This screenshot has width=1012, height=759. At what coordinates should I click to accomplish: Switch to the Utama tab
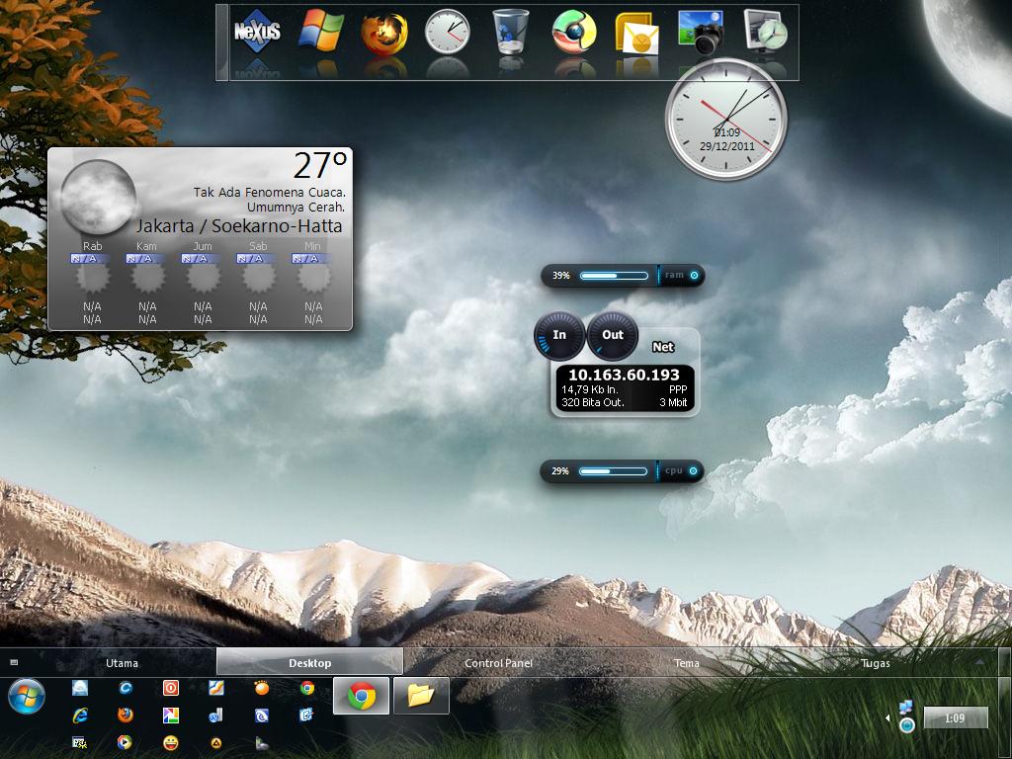[x=122, y=663]
